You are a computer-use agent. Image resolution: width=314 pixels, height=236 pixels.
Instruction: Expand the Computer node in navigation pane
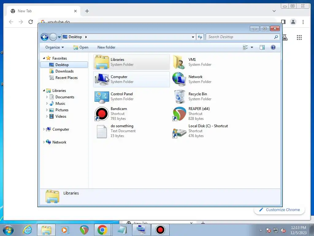tap(44, 129)
